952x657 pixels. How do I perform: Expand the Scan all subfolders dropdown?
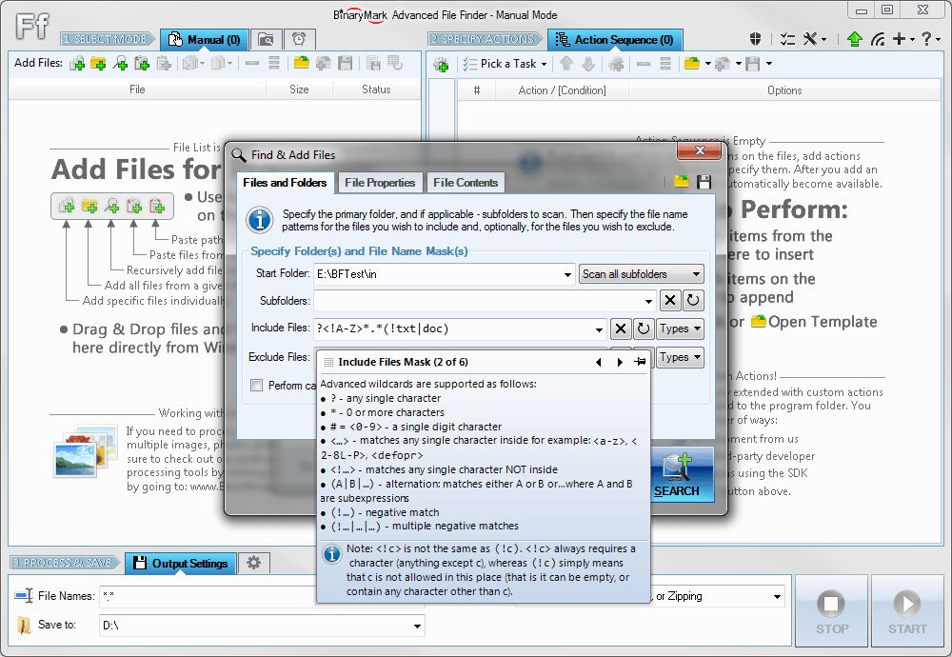tap(641, 274)
